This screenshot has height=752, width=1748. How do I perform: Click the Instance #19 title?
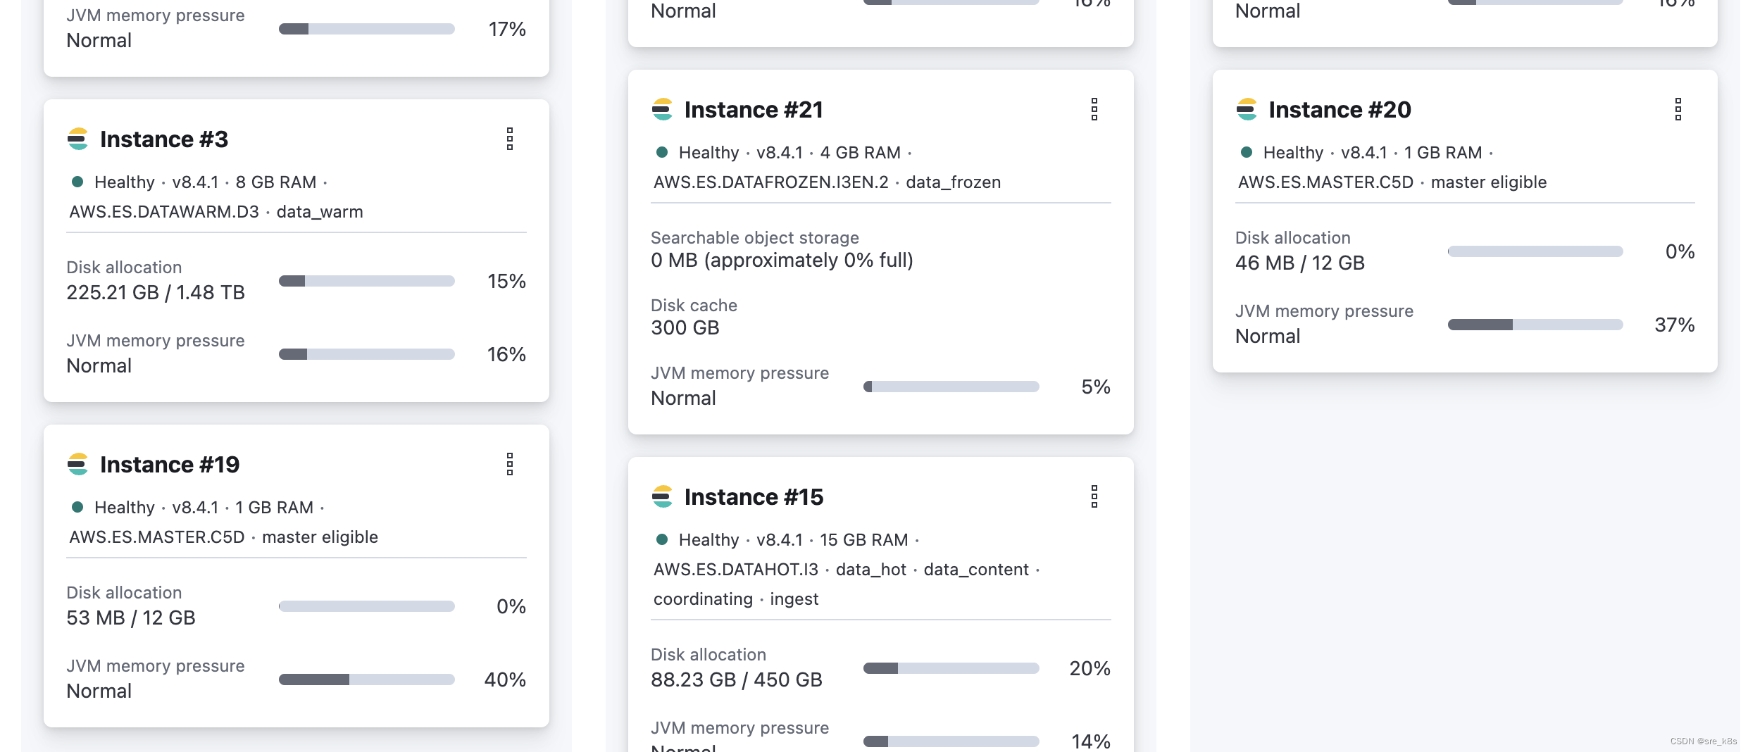click(170, 465)
